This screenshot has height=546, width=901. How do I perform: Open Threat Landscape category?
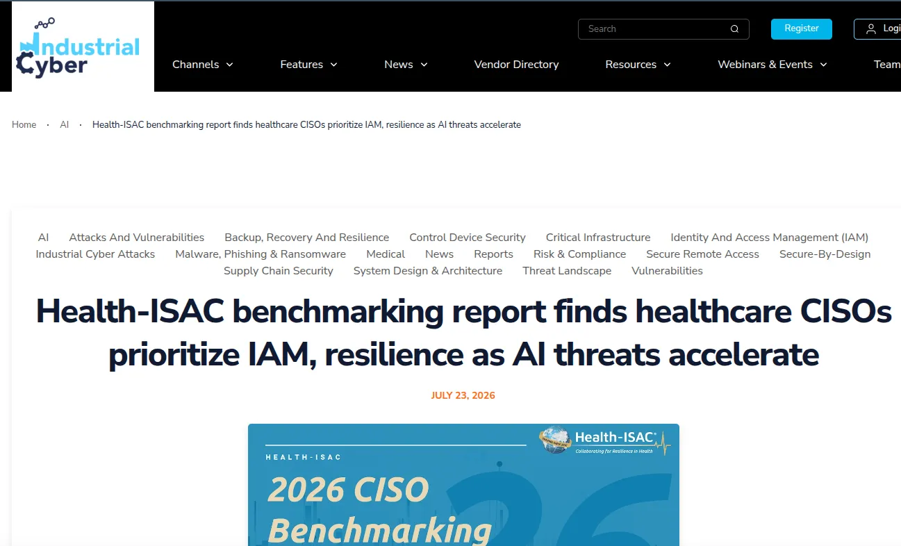coord(567,271)
